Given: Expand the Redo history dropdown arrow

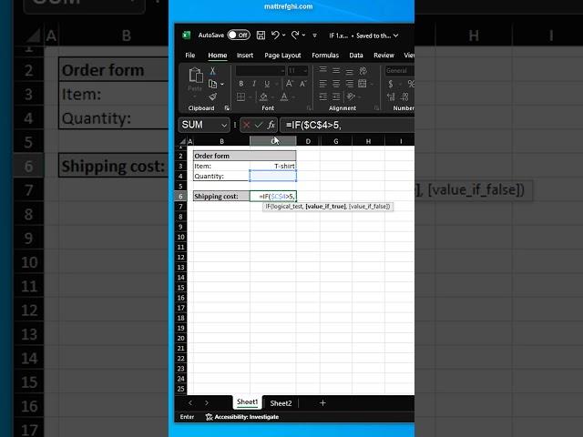Looking at the screenshot, I should tap(303, 36).
